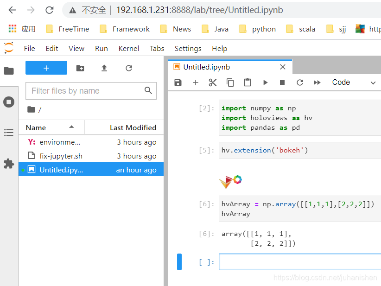Click the insecure-site warning triangle
381x286 pixels.
(73, 10)
